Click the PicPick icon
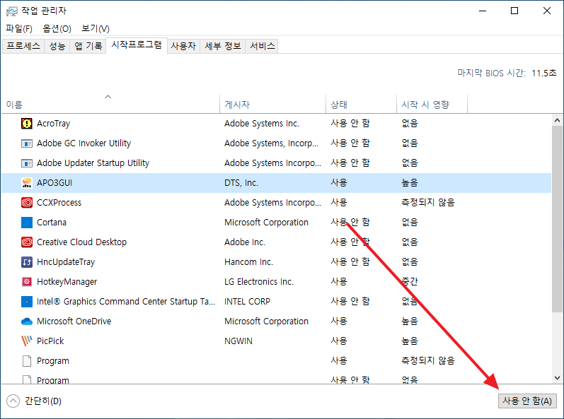 [27, 341]
